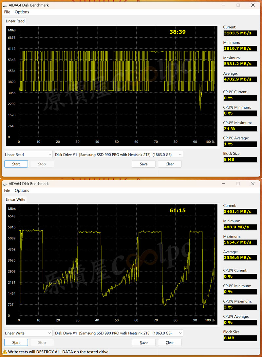Viewport: 262px width, 357px height.
Task: Minimize the Linear Read benchmark window
Action: coord(224,5)
